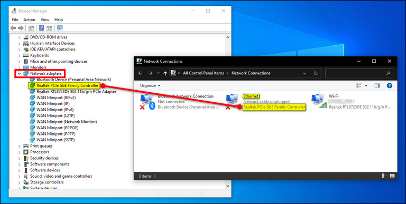Open Recent locations dropdown in Network Connections

point(158,73)
